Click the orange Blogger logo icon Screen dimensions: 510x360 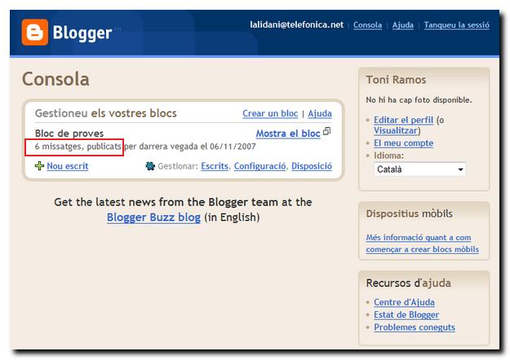tap(35, 32)
